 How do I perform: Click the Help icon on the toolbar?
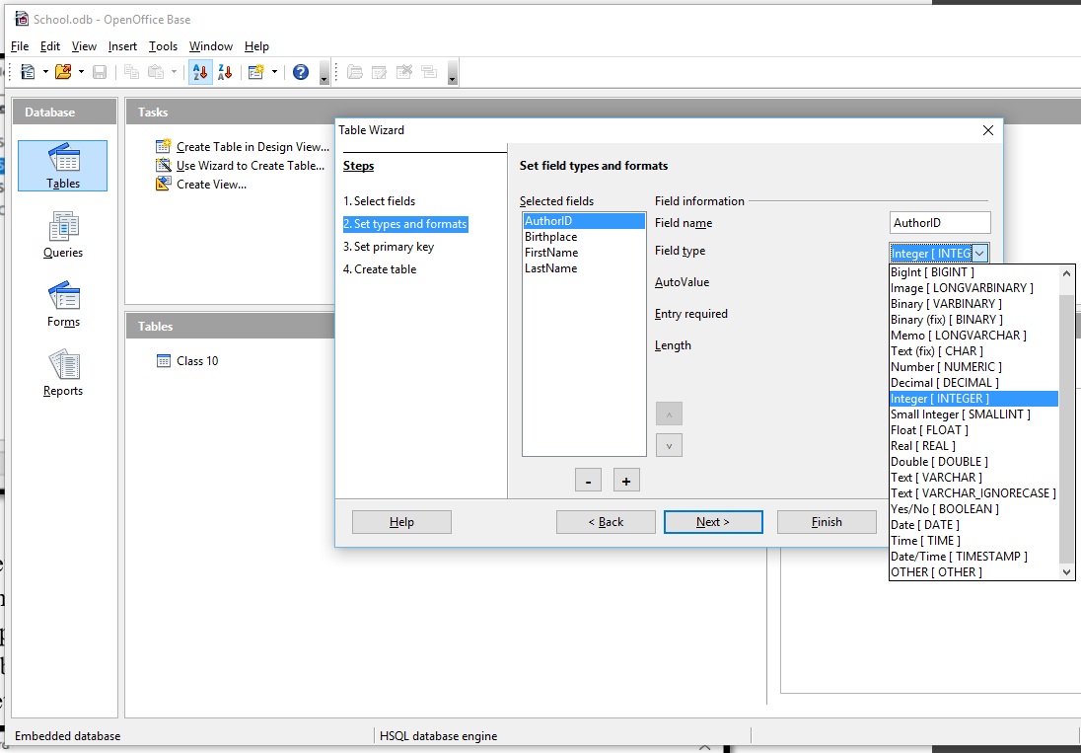(301, 72)
